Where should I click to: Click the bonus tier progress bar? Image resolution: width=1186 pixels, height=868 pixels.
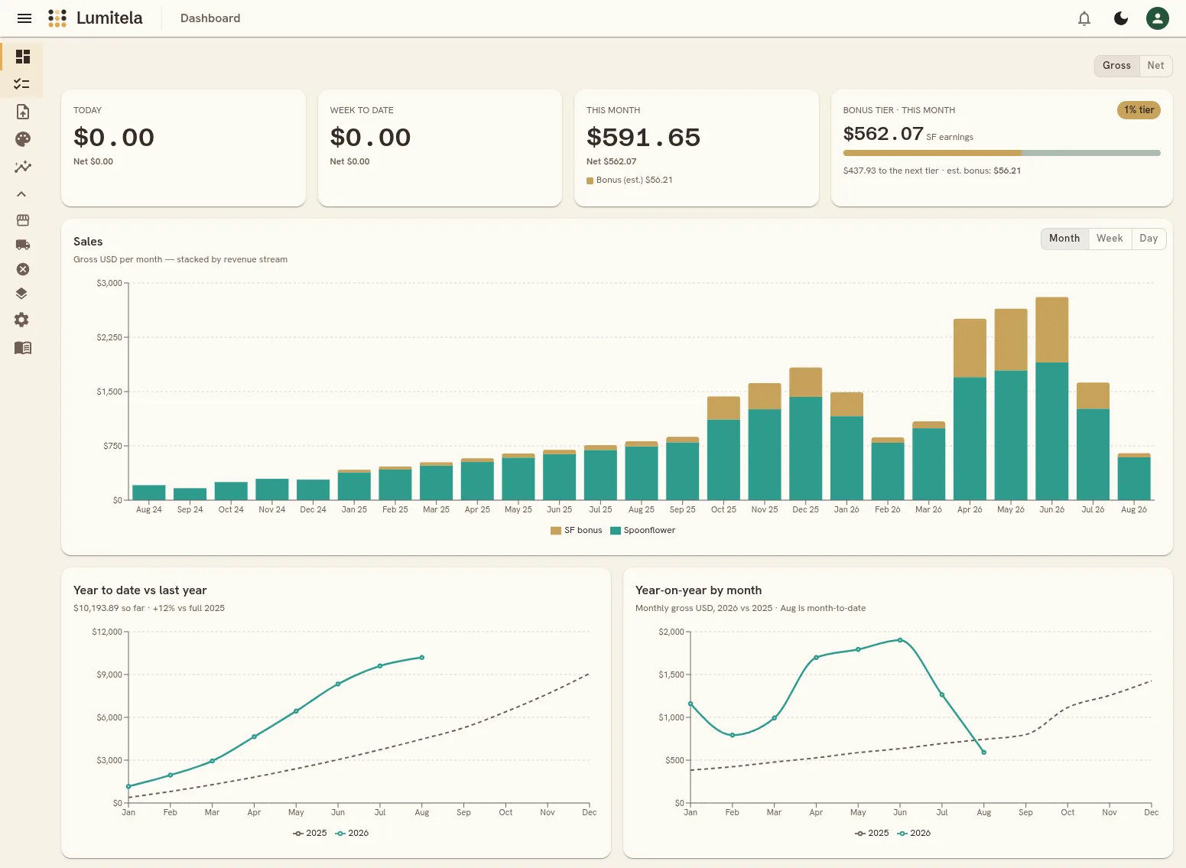[x=1002, y=153]
